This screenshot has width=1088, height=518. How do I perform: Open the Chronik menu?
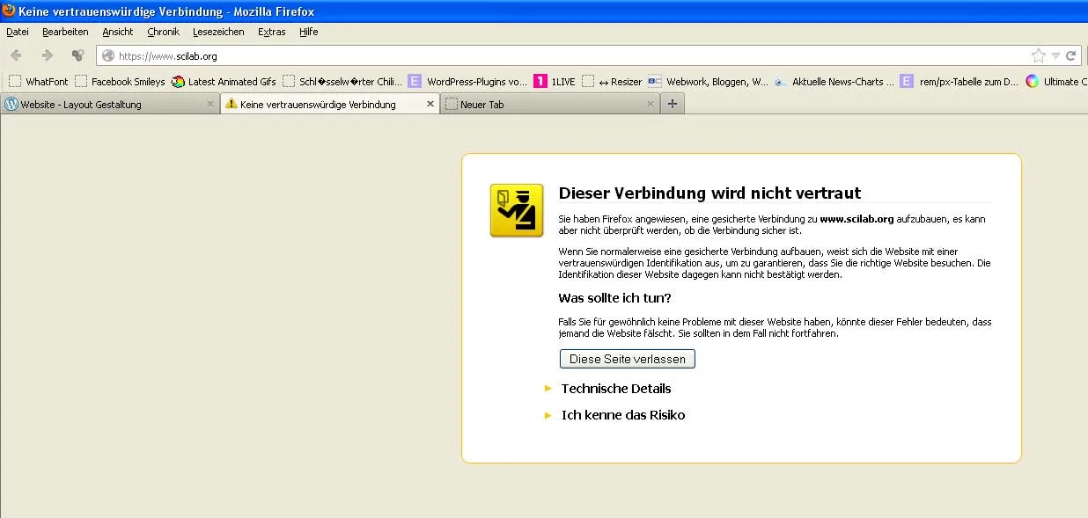pos(163,32)
